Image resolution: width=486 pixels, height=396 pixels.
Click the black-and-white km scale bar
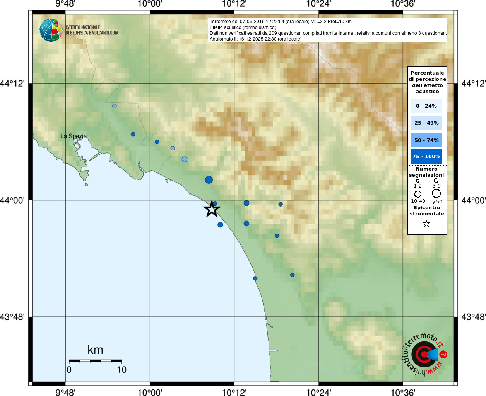(95, 361)
